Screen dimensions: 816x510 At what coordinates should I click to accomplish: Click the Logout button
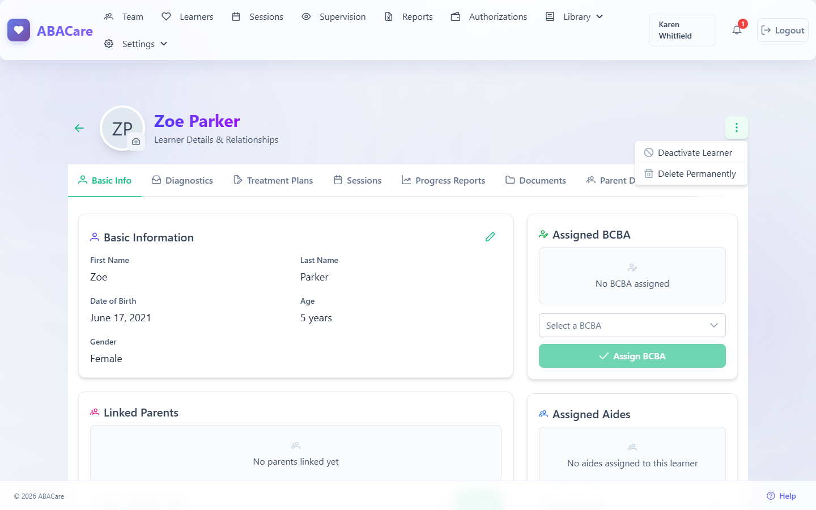pos(783,30)
